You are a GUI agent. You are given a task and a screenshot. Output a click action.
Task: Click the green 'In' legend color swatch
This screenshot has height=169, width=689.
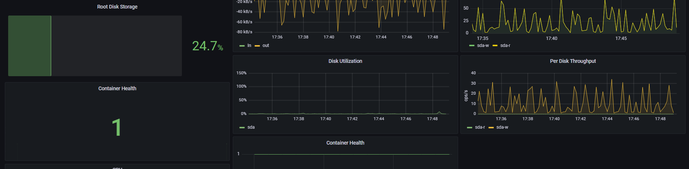coord(242,46)
